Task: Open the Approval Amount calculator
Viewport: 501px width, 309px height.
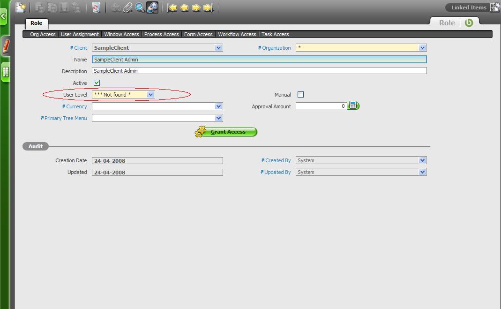Action: (353, 106)
